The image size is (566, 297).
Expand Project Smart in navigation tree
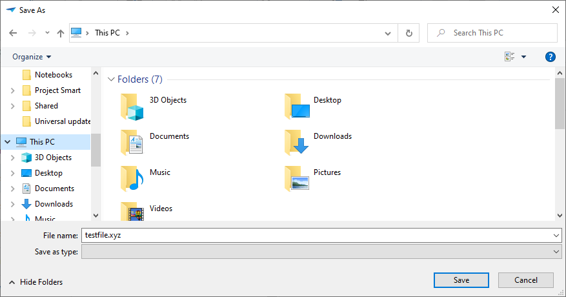(x=12, y=90)
